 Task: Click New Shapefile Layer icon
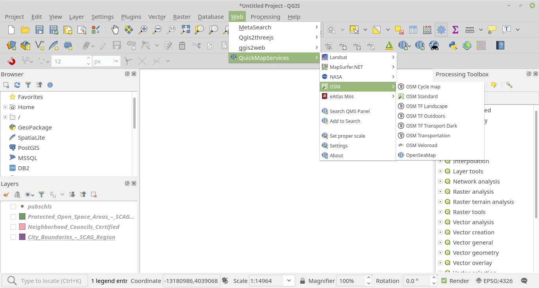(39, 45)
